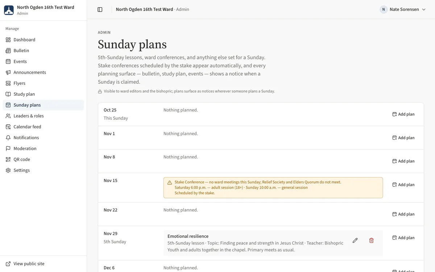Open QR code page
The height and width of the screenshot is (272, 435).
tap(43, 160)
